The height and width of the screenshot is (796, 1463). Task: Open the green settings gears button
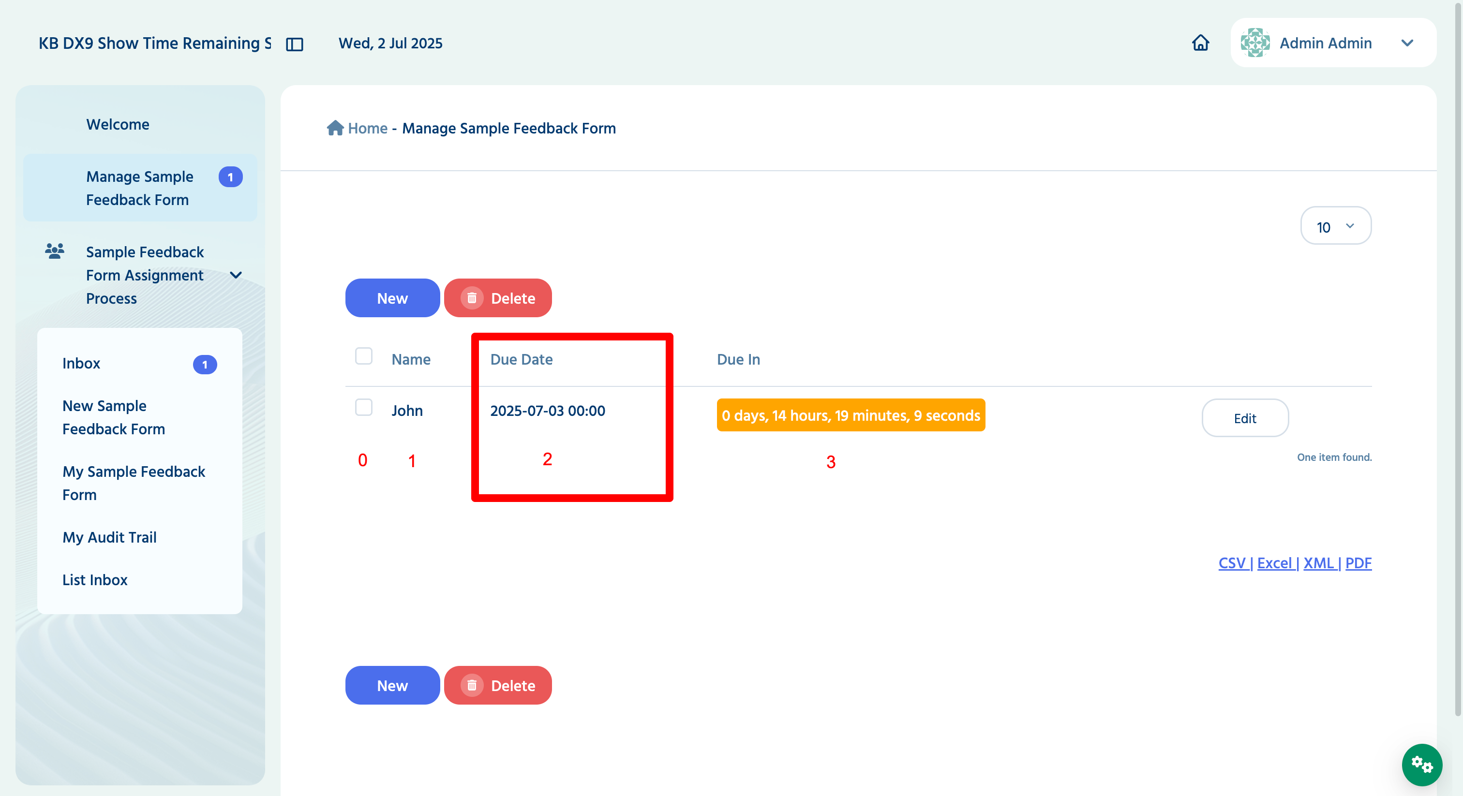tap(1421, 764)
